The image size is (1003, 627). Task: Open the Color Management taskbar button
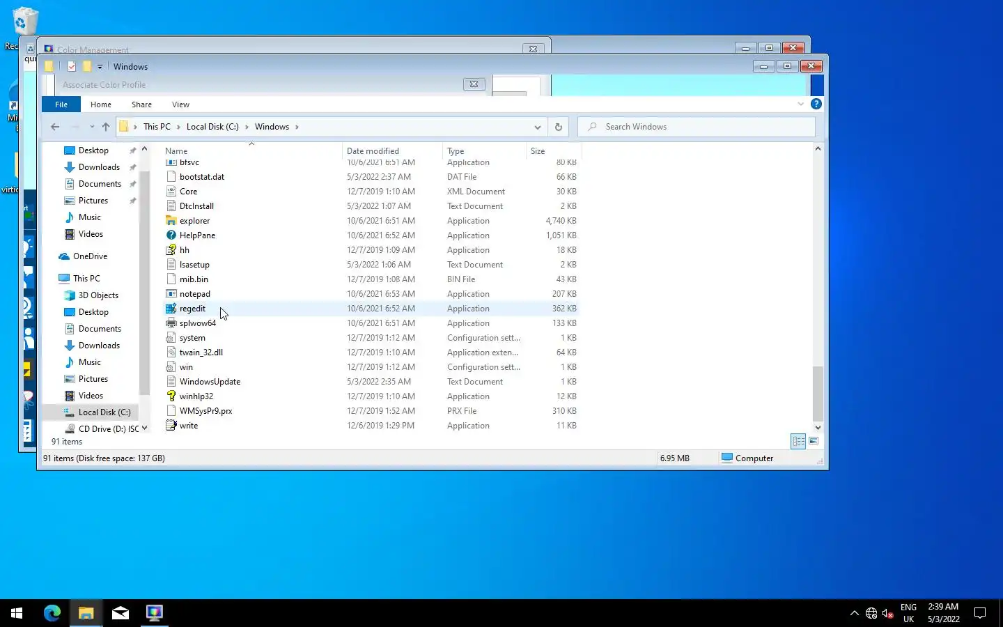tap(155, 613)
